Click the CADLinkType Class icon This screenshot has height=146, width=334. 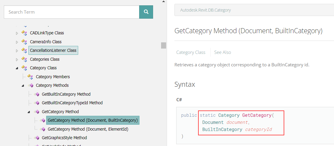(24, 33)
